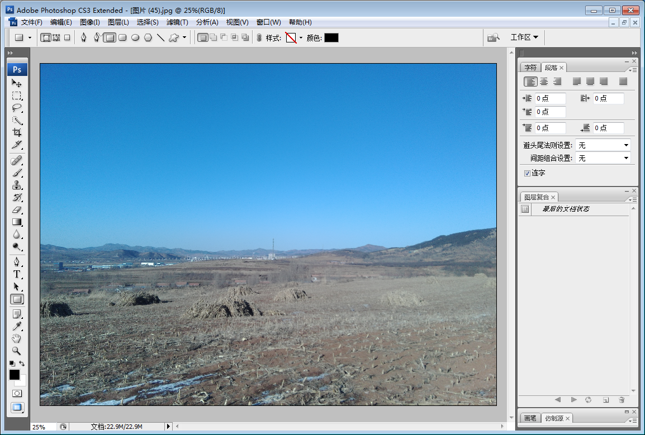Screen dimensions: 645x435
Task: Click the black 颜色 swatch in the options bar
Action: pyautogui.click(x=331, y=37)
